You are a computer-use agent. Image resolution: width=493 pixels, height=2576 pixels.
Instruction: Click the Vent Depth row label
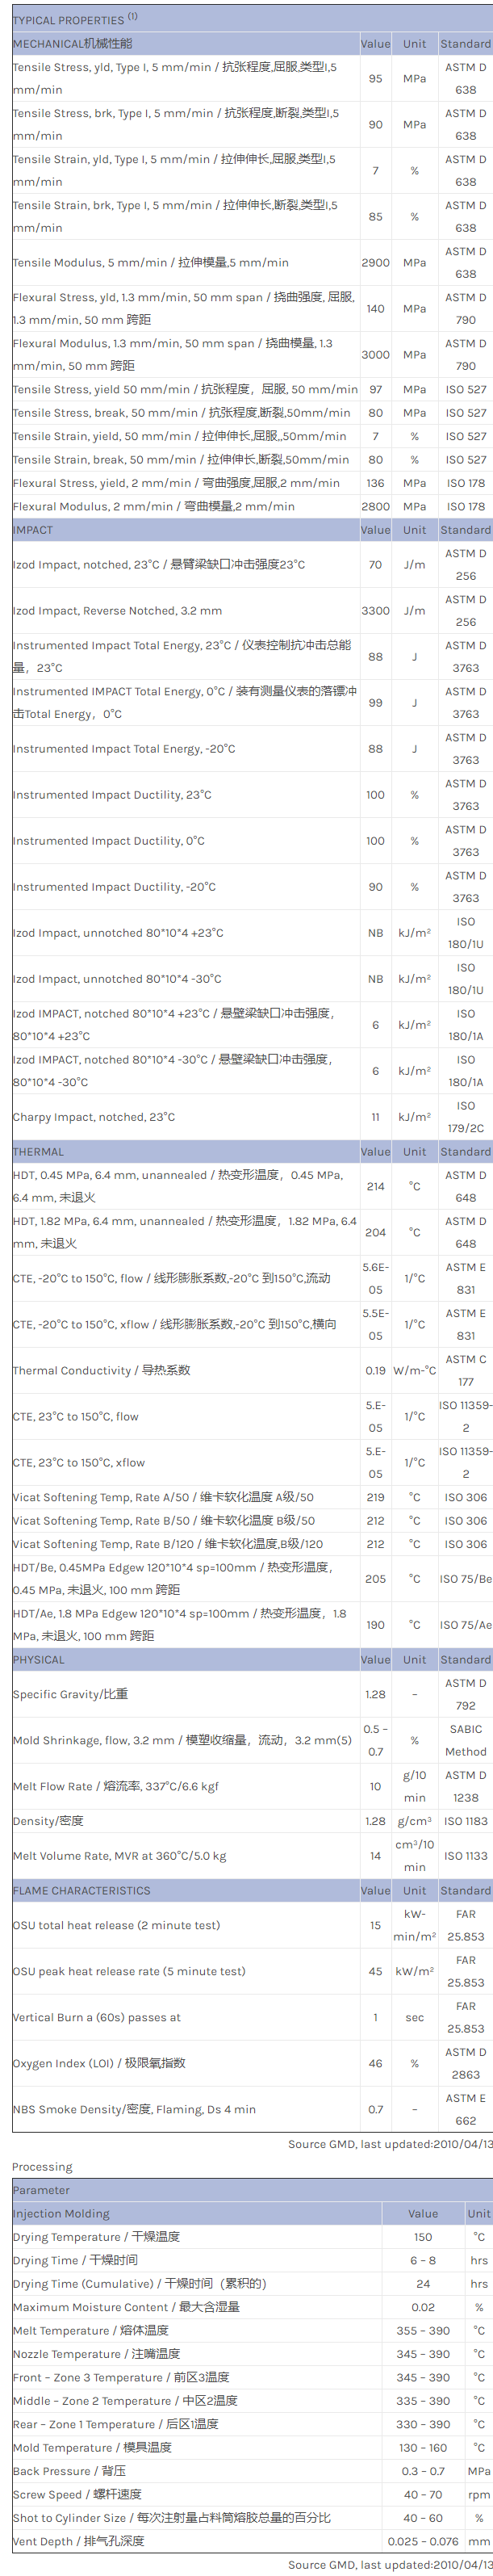coord(78,2541)
